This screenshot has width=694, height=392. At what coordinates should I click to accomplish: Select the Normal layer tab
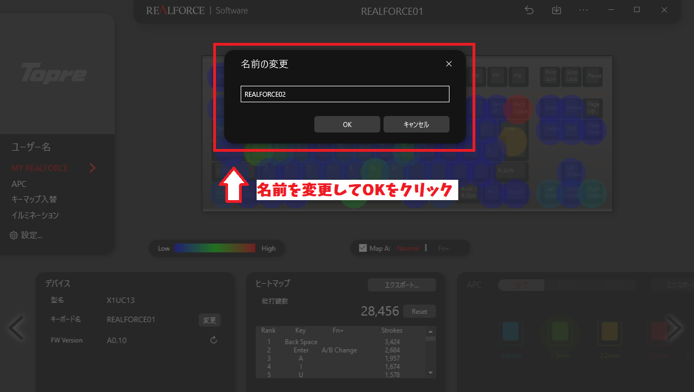coord(408,249)
